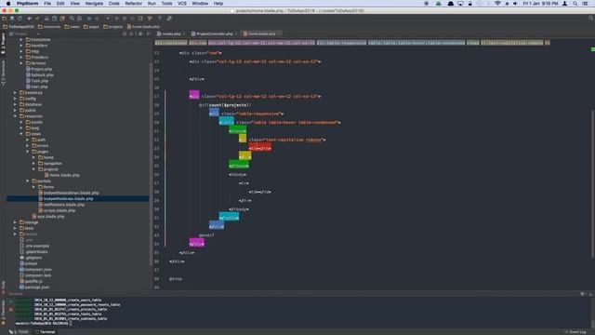Expand the database folder
Image resolution: width=595 pixels, height=335 pixels.
pos(16,104)
